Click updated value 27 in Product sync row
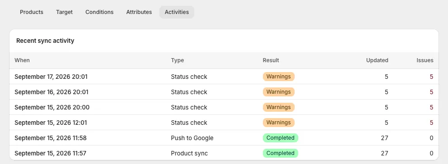The height and width of the screenshot is (164, 448). click(385, 154)
